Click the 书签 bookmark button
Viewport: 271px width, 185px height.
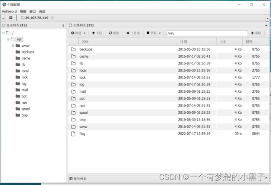coord(151,33)
